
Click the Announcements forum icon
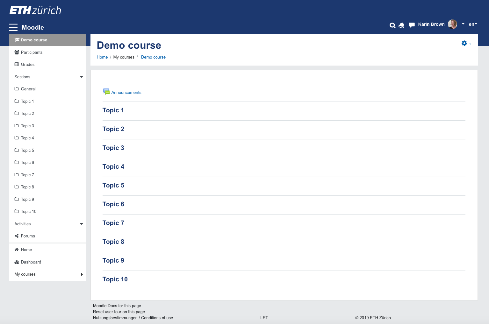(106, 92)
